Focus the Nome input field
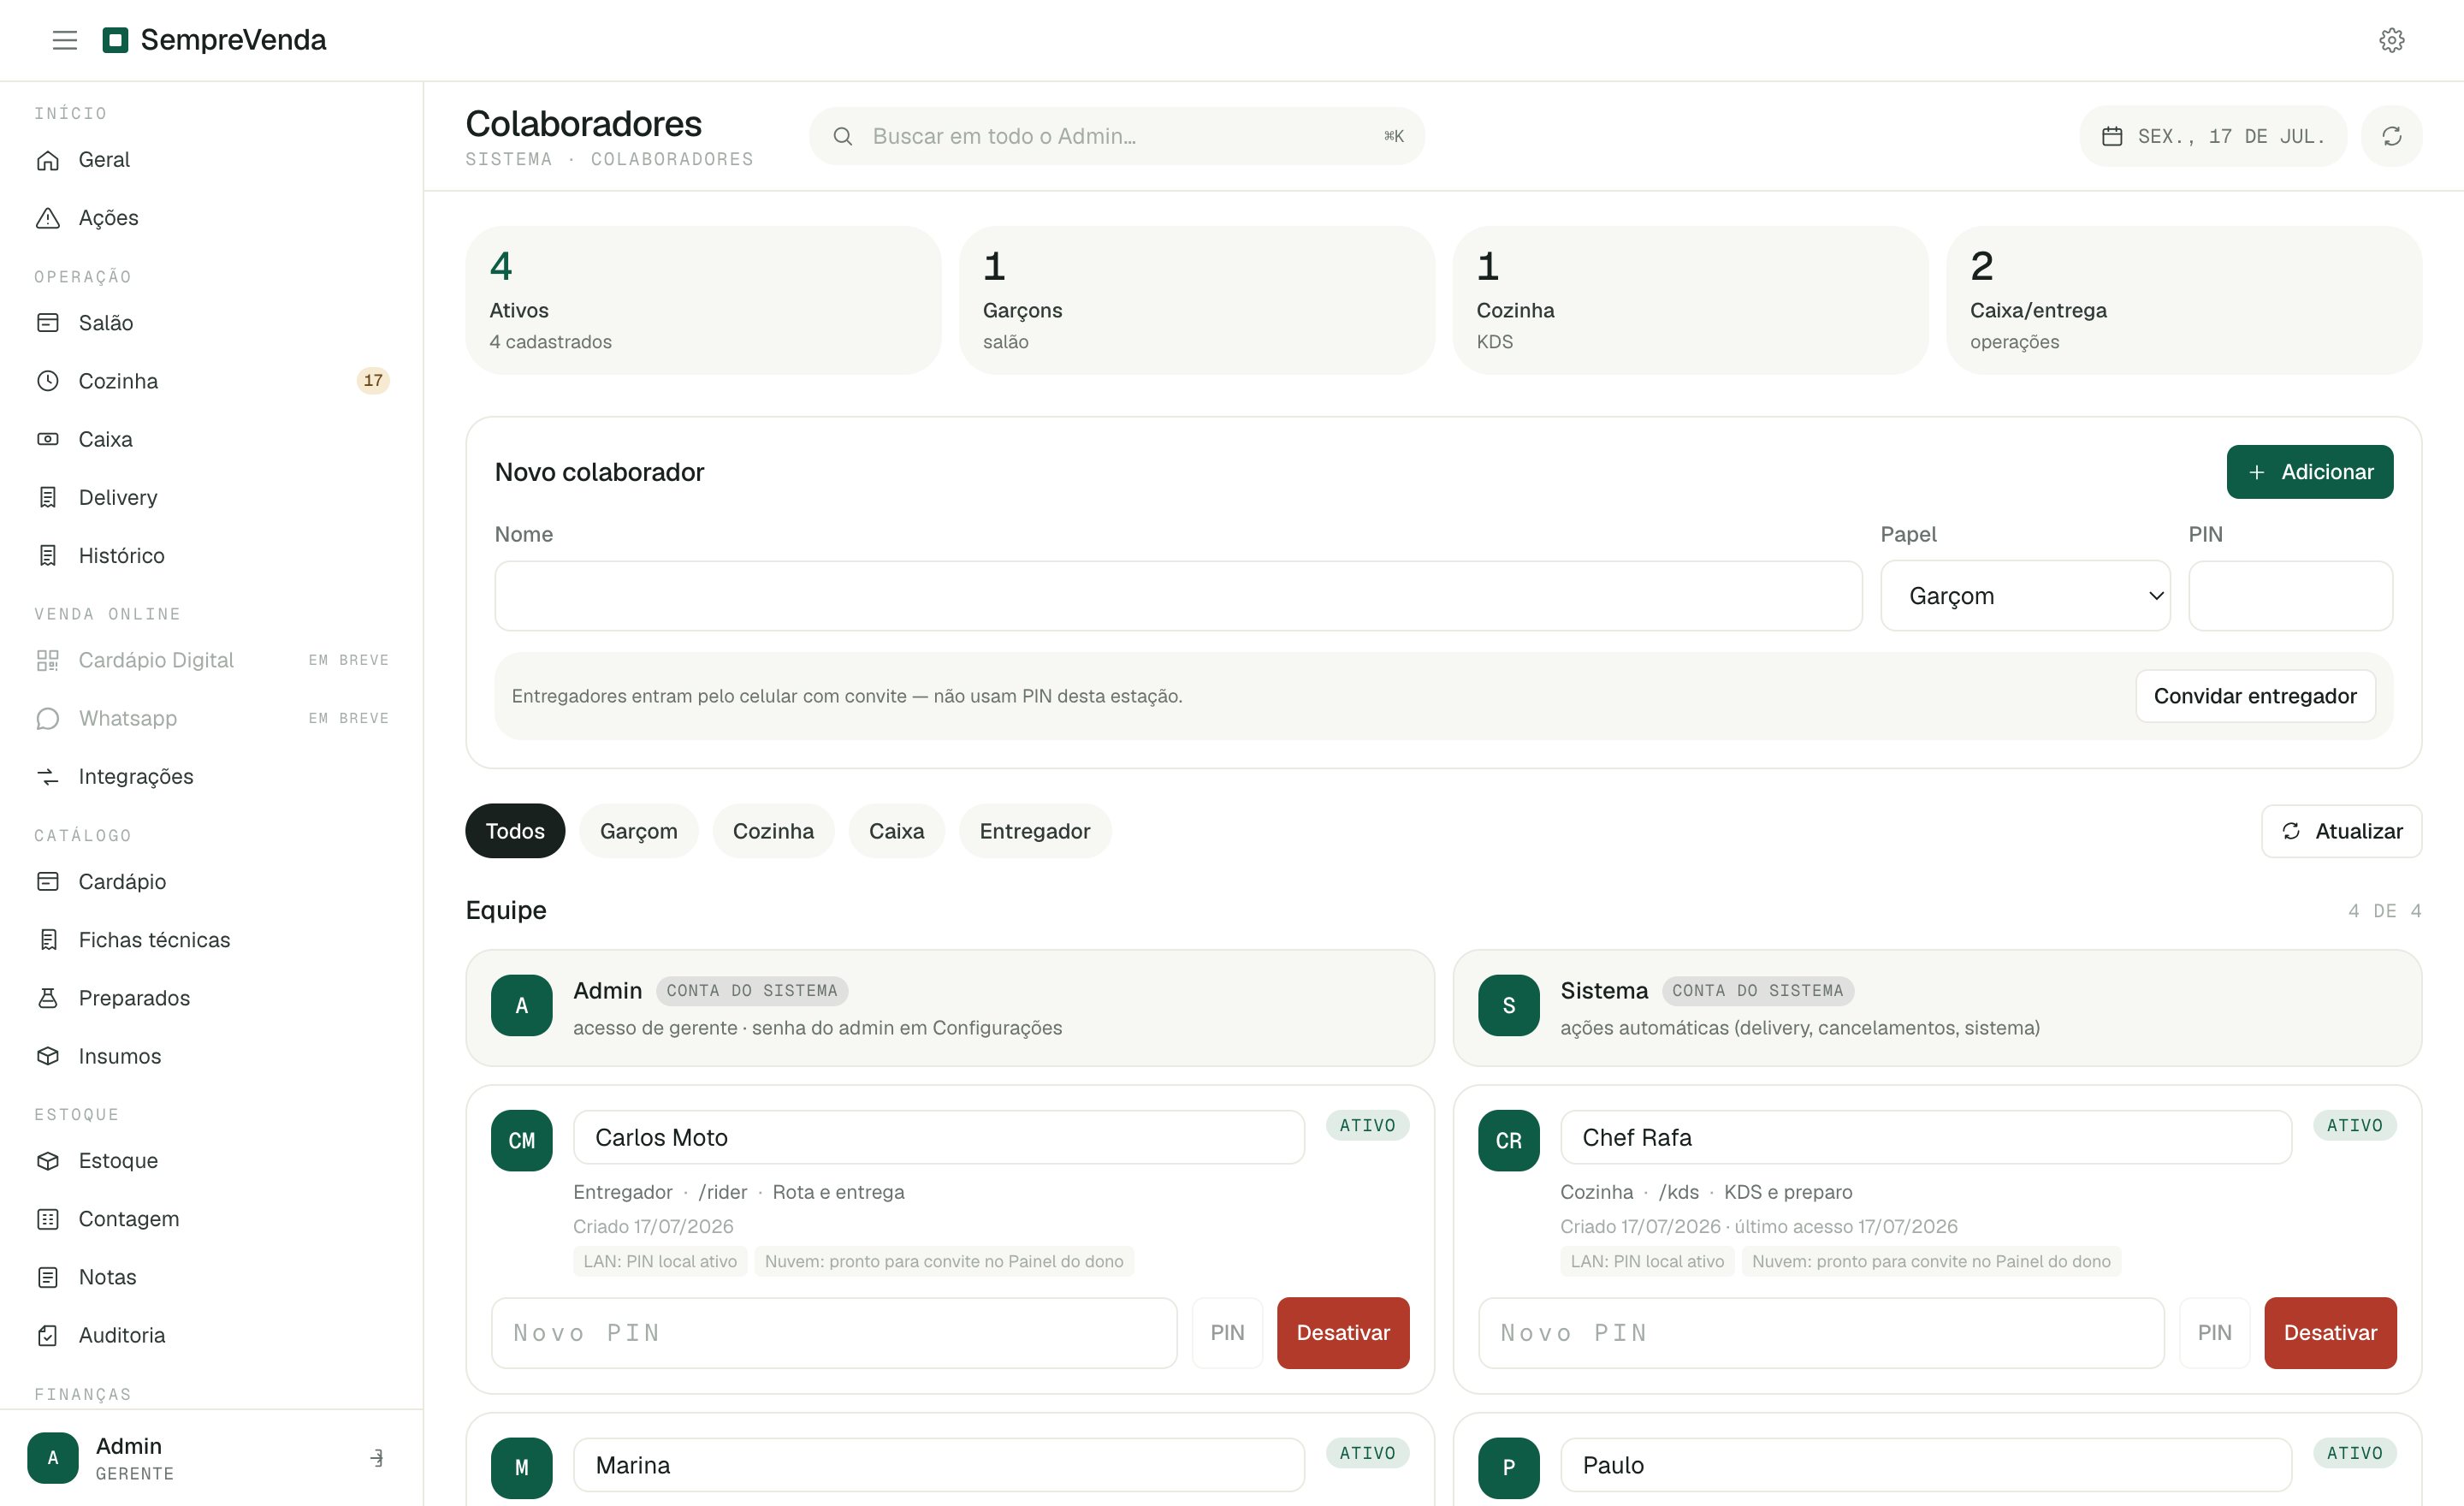 click(x=1178, y=596)
